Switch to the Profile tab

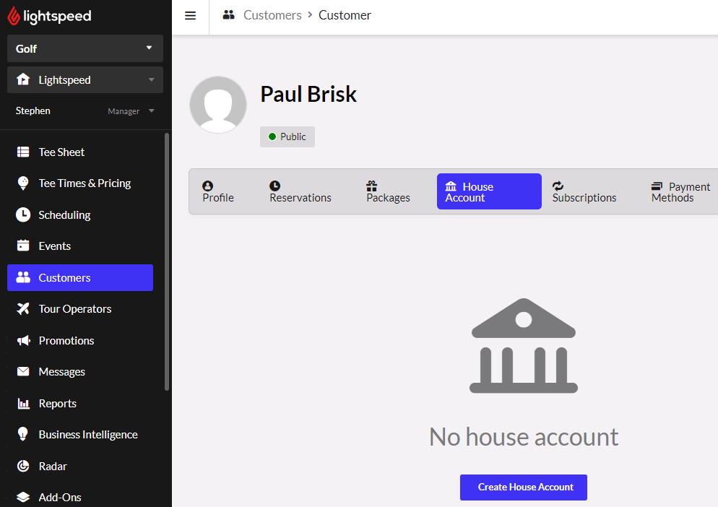coord(218,192)
